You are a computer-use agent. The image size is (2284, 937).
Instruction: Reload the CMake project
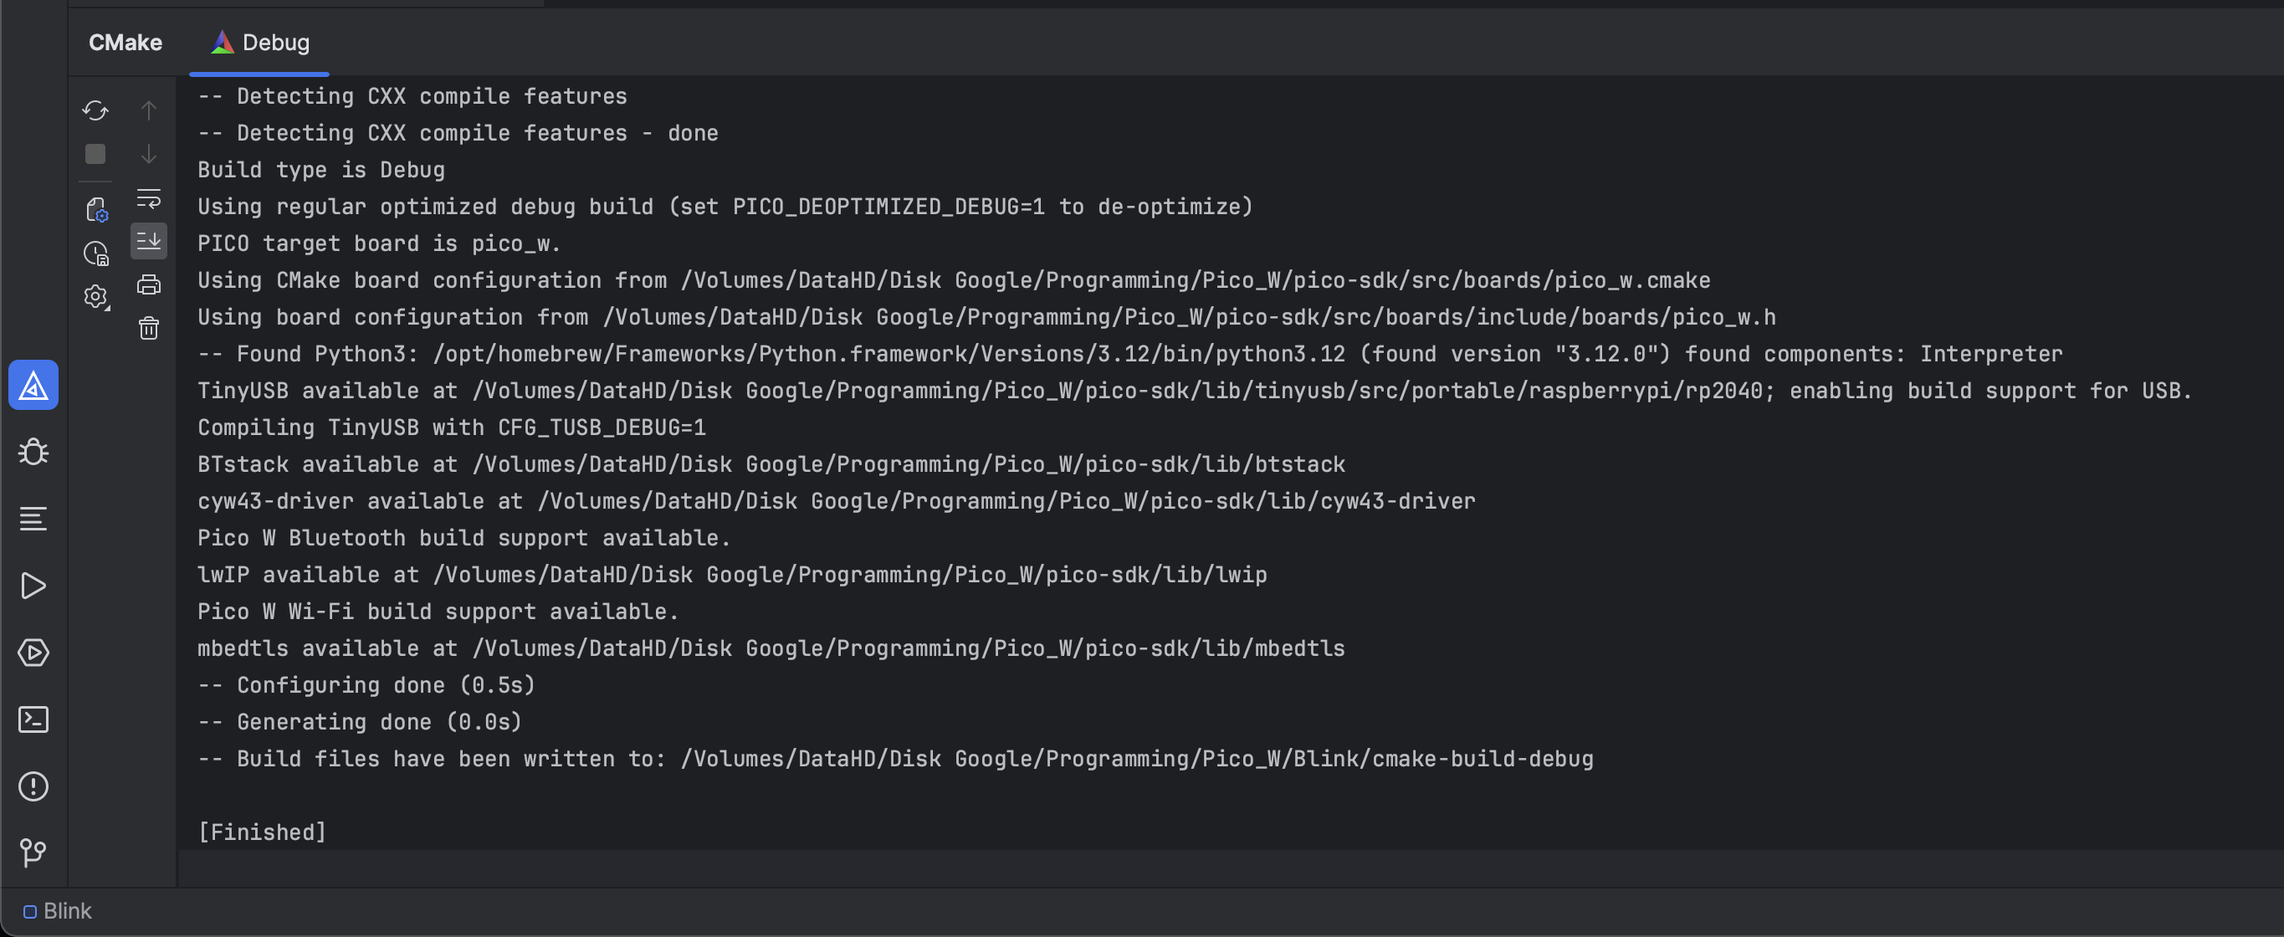[95, 110]
